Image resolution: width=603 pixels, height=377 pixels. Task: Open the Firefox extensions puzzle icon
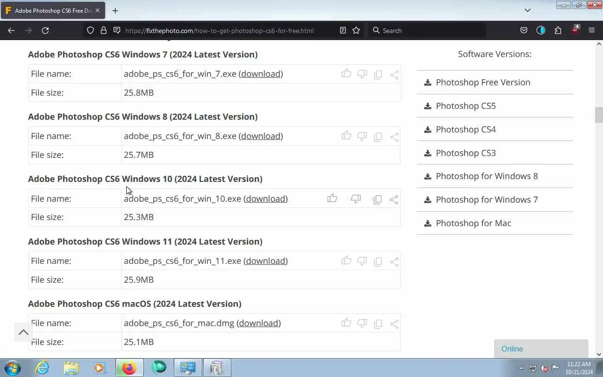pyautogui.click(x=558, y=30)
